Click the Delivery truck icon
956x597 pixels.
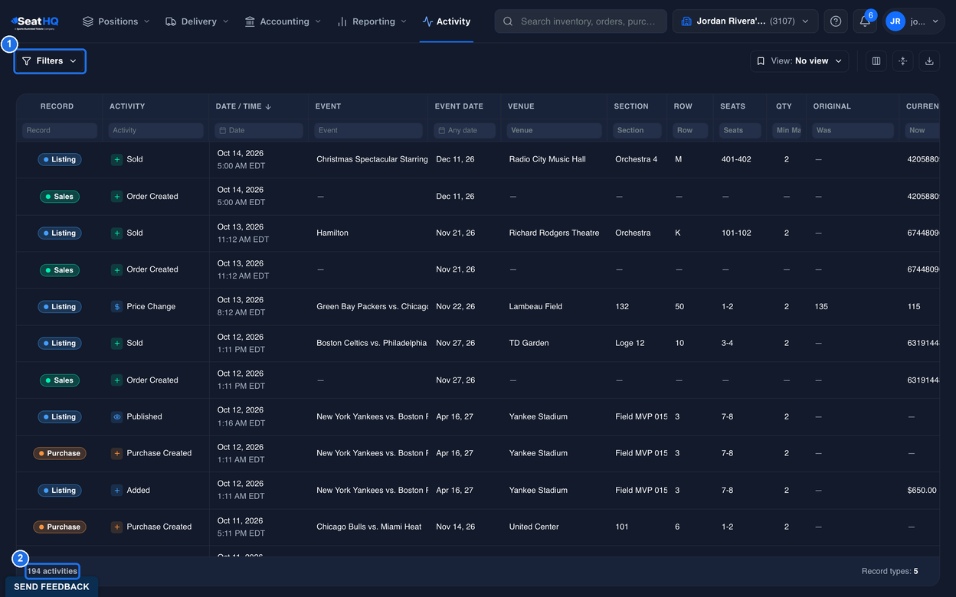(171, 21)
